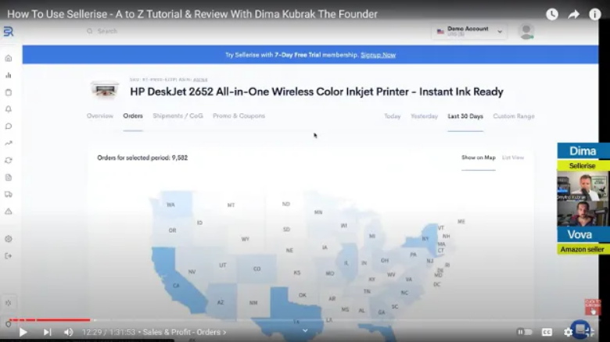Open the home icon in sidebar
Viewport: 610px width, 342px height.
(9, 59)
